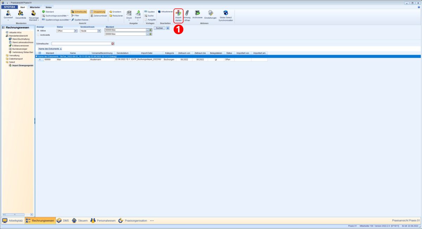Open the Gesamtliste icon
This screenshot has width=422, height=229.
point(21,13)
